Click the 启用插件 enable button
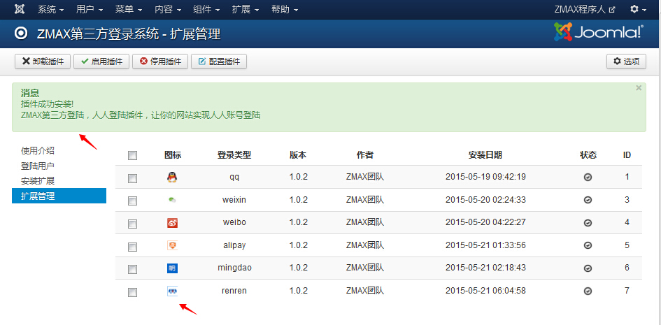 click(101, 62)
